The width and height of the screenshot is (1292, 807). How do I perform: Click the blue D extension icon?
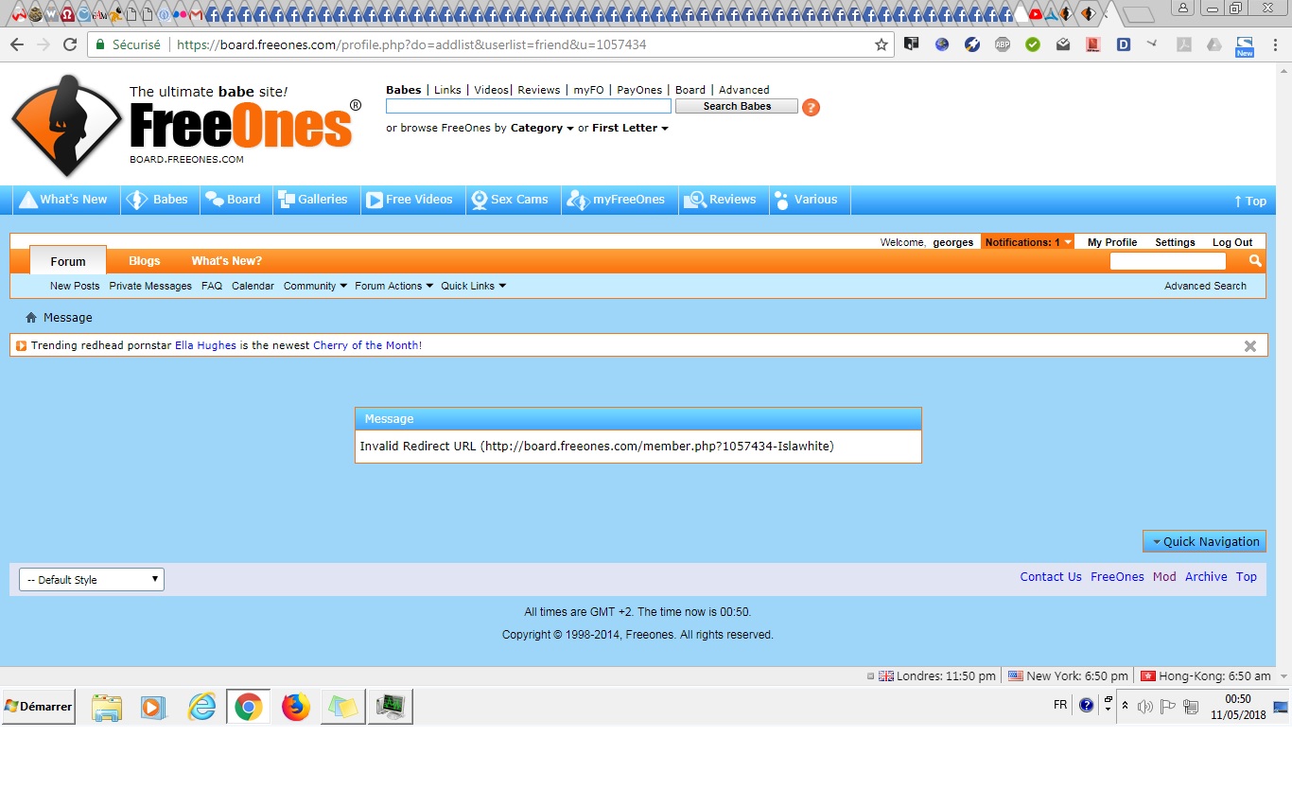1124,44
